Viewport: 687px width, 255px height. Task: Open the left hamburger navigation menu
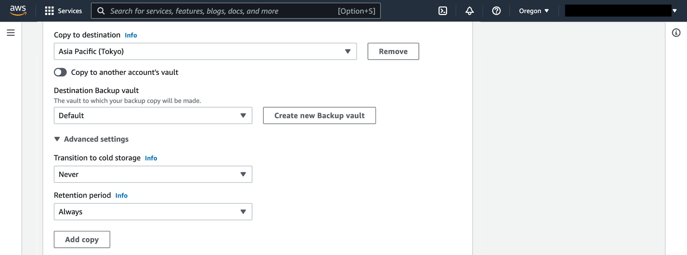pos(11,33)
